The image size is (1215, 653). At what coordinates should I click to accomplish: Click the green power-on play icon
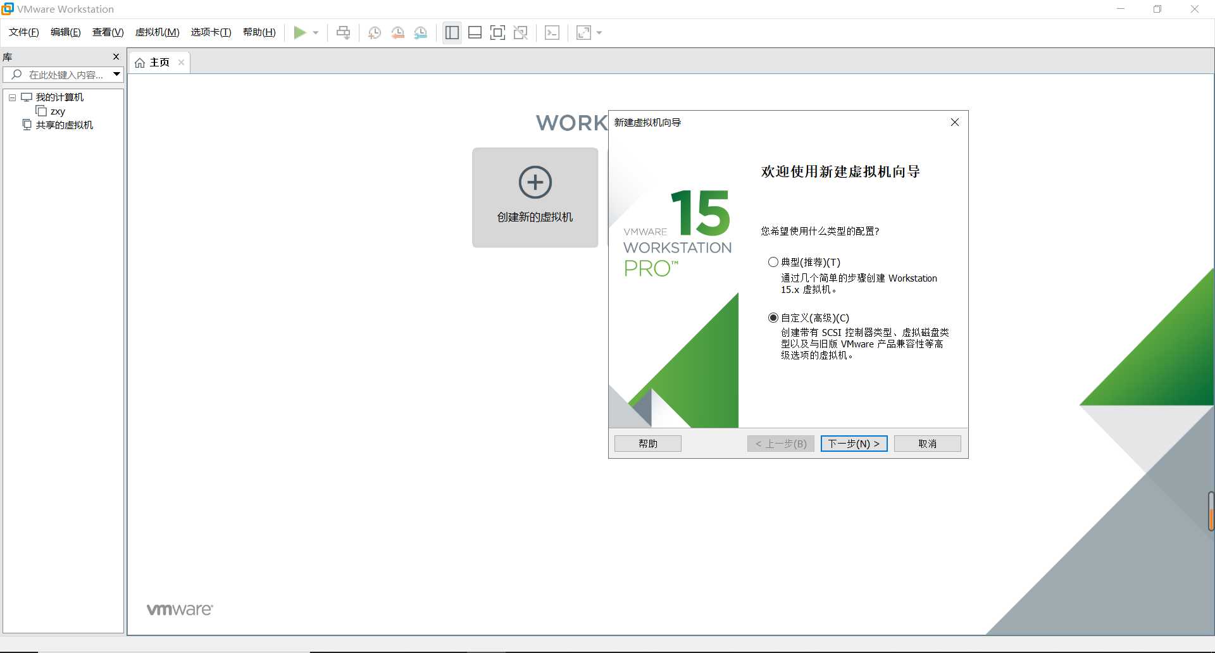(x=300, y=32)
